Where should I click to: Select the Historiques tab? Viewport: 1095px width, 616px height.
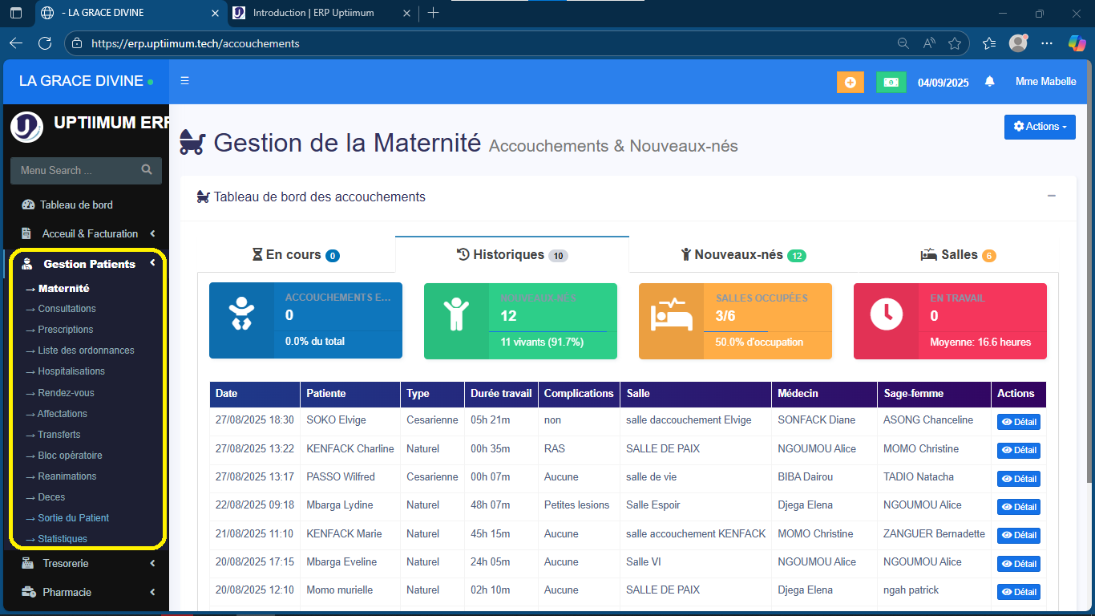(x=512, y=255)
